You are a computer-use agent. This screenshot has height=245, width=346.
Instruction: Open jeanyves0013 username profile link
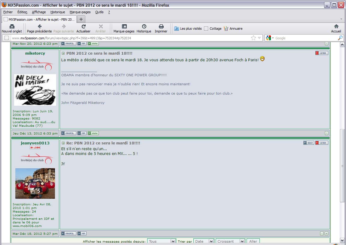(35, 143)
